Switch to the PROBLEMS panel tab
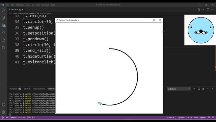This screenshot has width=216, height=122. click(13, 89)
